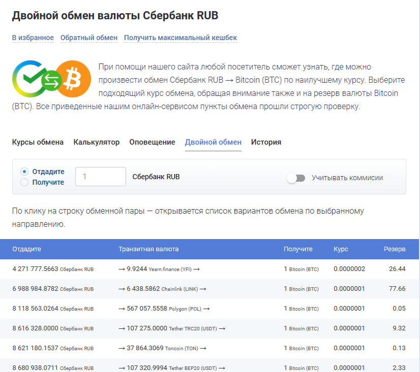Click the Bitcoin coin icon in the header image
The image size is (420, 372).
pos(73,79)
